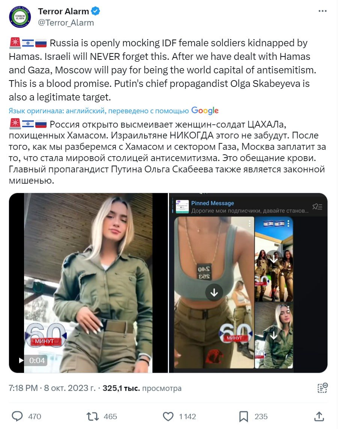Image resolution: width=338 pixels, height=429 pixels.
Task: Click the reply speech bubble icon
Action: coord(17,417)
